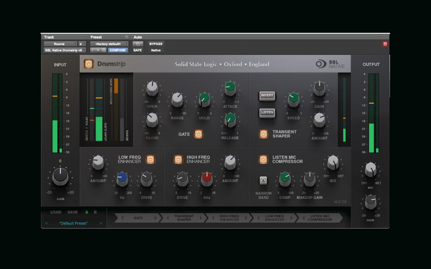The width and height of the screenshot is (431, 269).
Task: Open the Rooms track selector dropdown
Action: [x=60, y=44]
